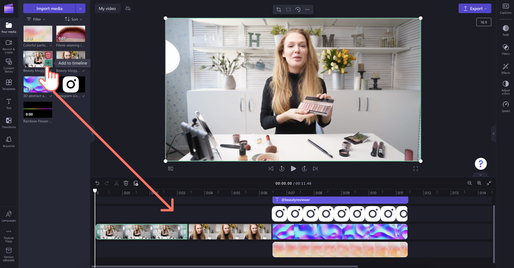Select the Crop tool

pyautogui.click(x=279, y=10)
